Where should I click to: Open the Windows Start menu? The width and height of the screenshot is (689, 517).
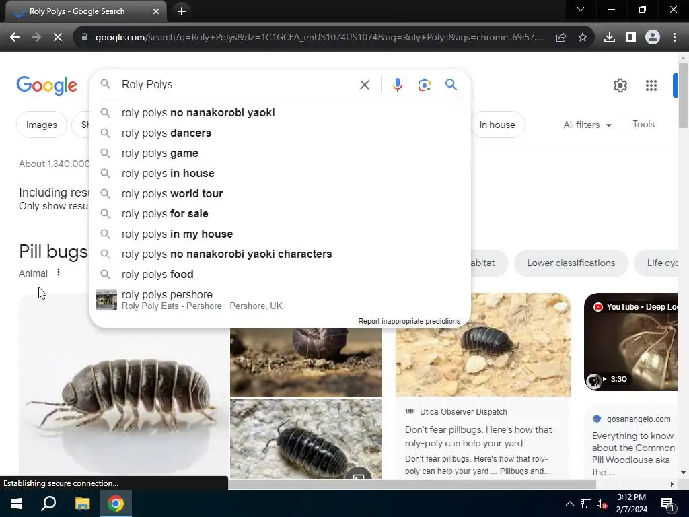(x=16, y=504)
